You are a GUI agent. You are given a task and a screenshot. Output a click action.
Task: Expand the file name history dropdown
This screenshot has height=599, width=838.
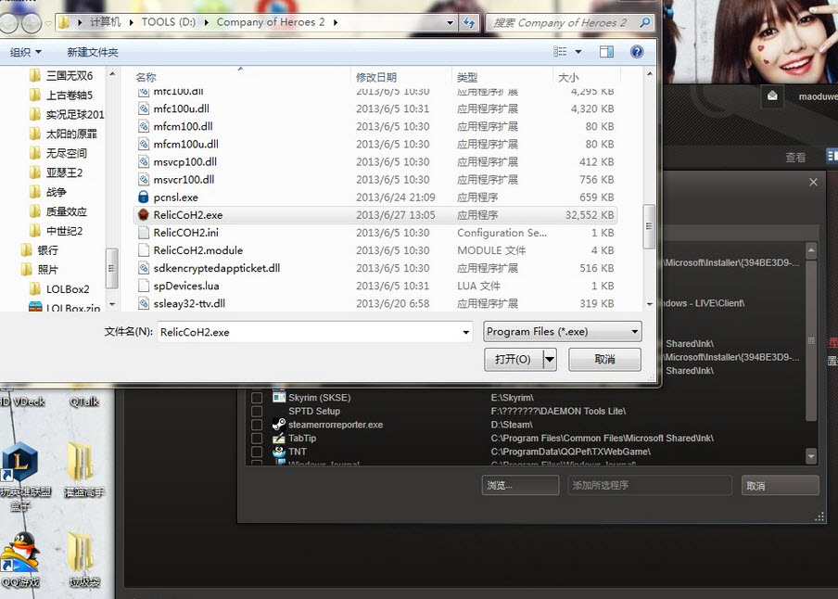pyautogui.click(x=466, y=332)
